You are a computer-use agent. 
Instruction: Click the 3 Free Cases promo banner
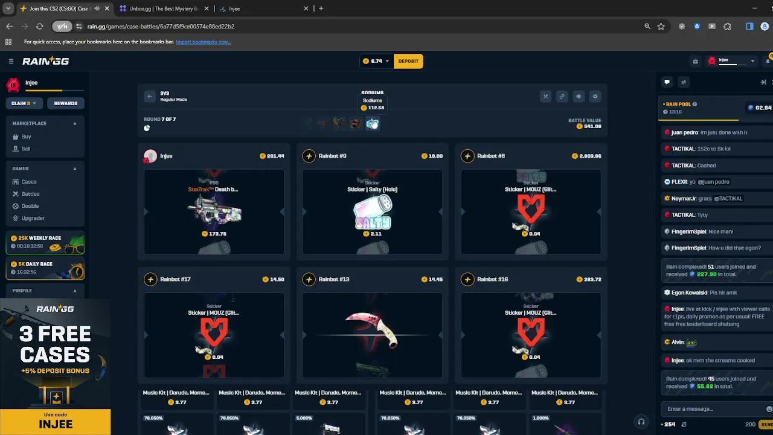pos(55,367)
